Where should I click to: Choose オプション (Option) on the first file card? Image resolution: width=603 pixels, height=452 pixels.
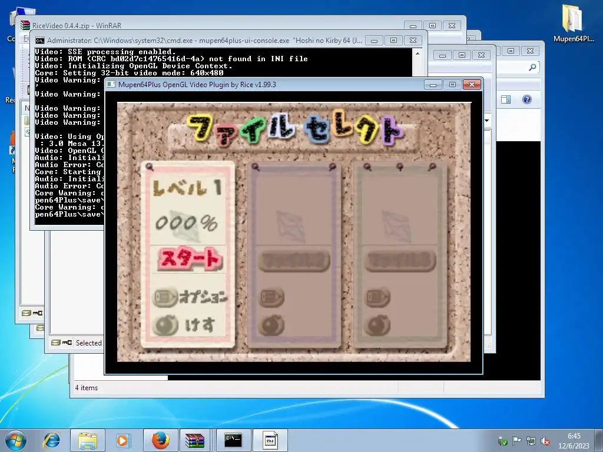point(203,297)
